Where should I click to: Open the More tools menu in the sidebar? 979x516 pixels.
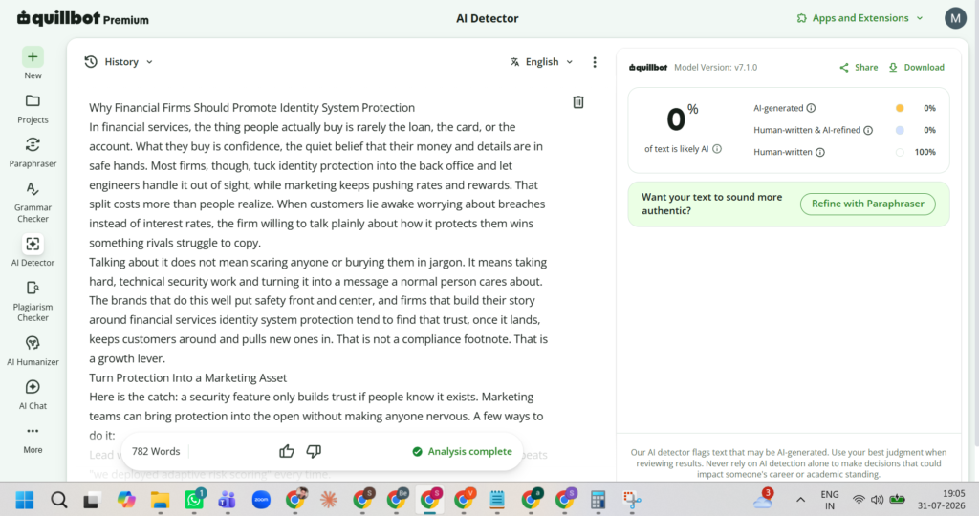33,439
